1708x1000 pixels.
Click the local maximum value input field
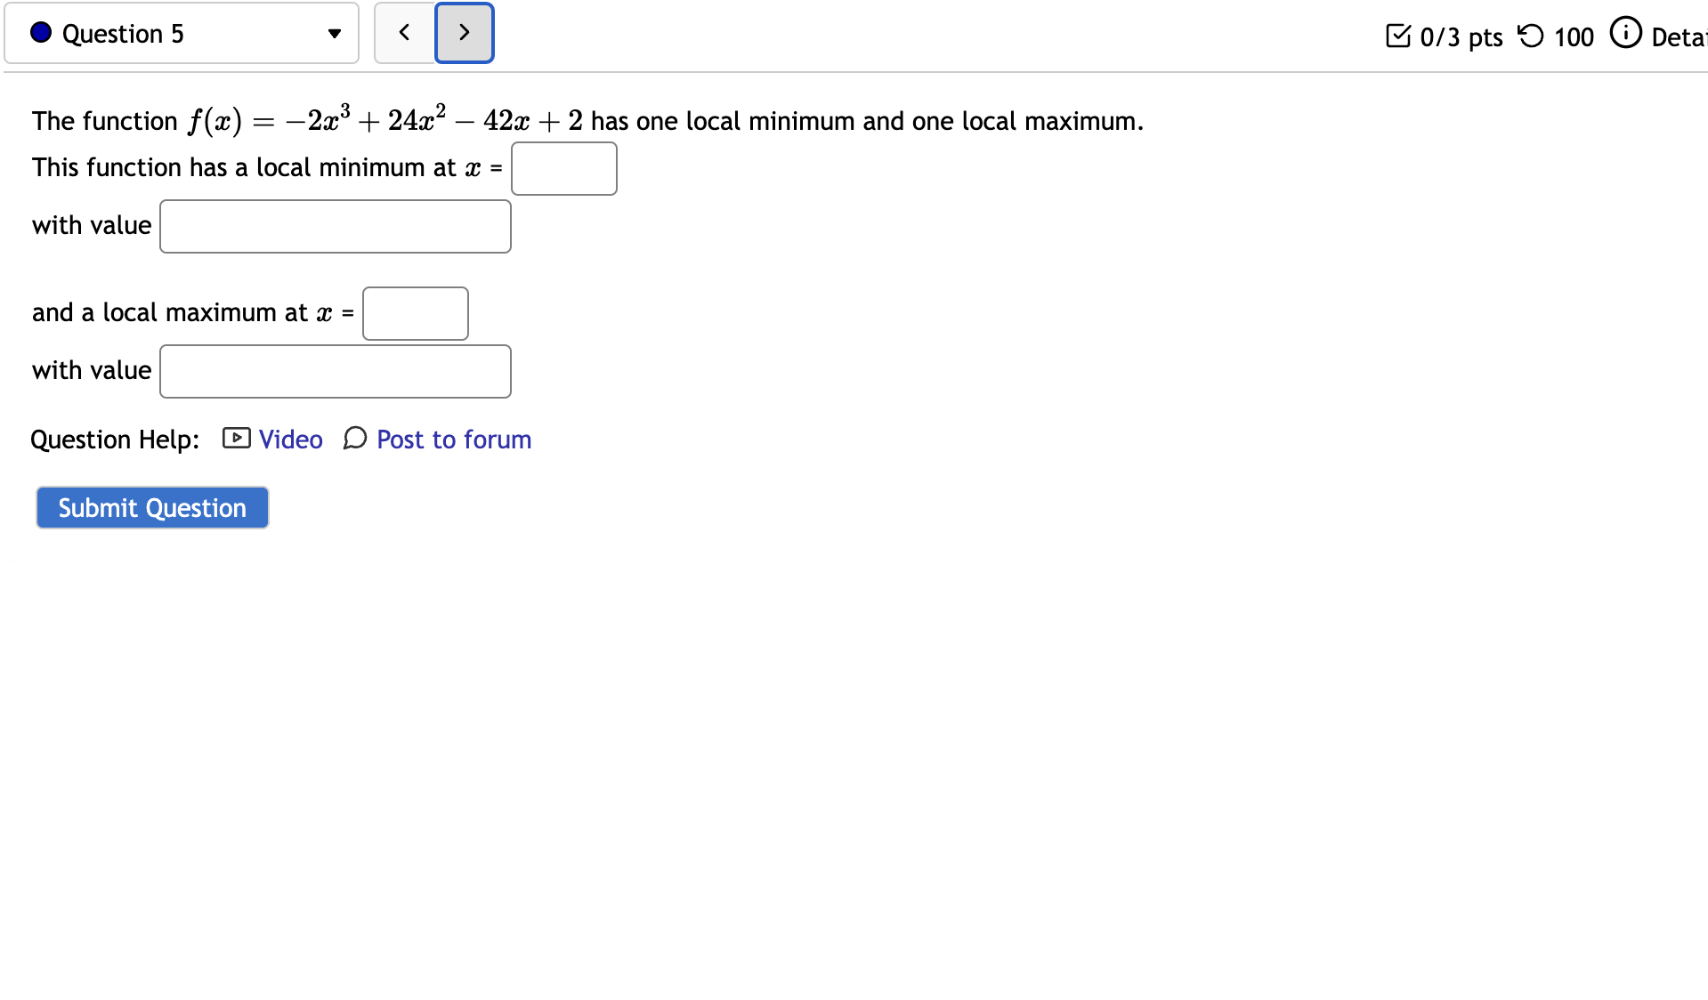pos(335,371)
